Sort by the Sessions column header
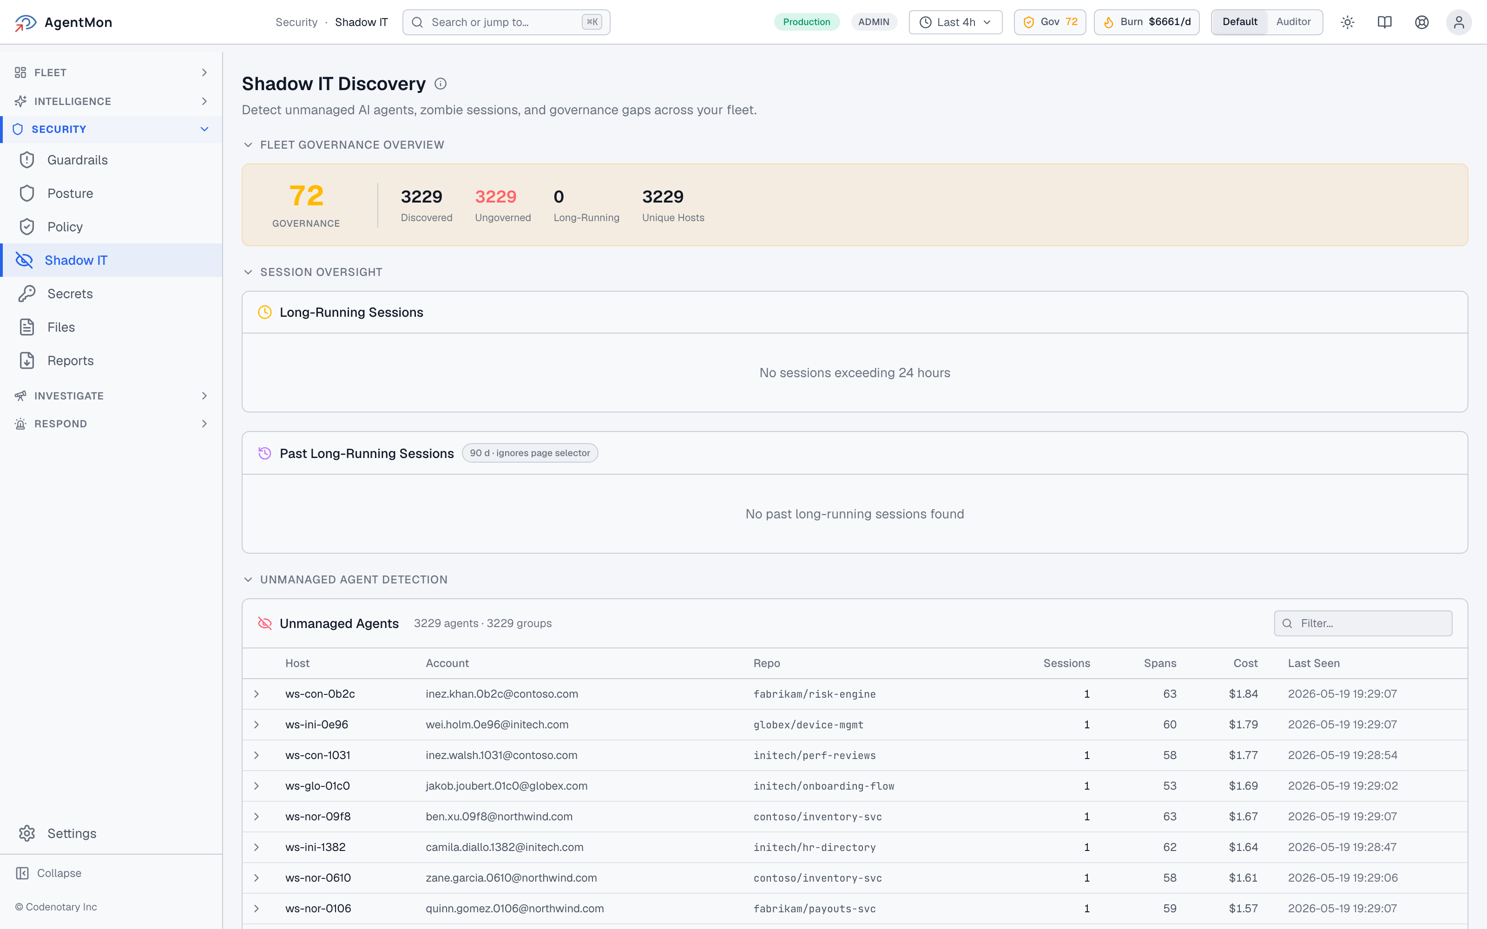Screen dimensions: 1487x929 1067,664
